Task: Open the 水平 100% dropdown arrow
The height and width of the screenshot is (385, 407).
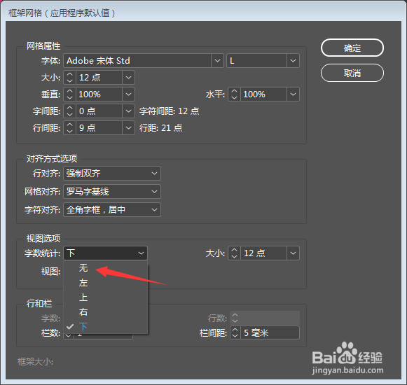Action: [293, 94]
